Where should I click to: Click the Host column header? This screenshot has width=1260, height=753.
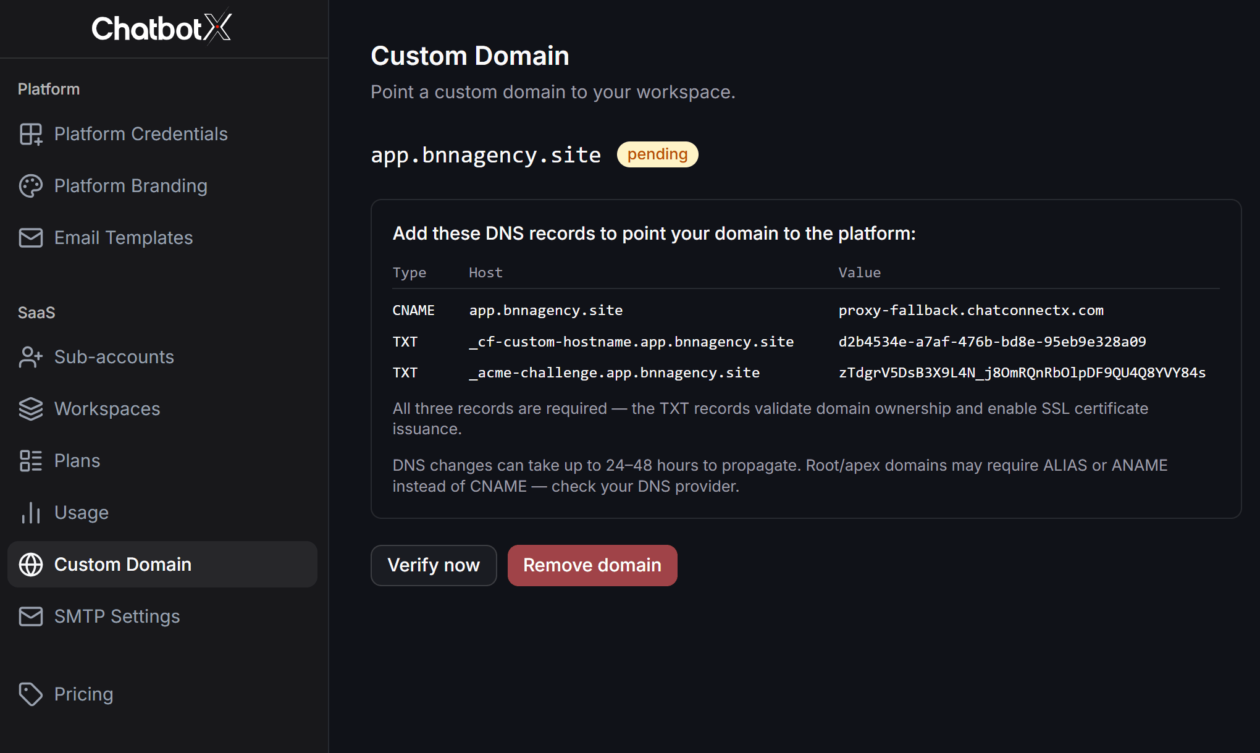pos(486,272)
